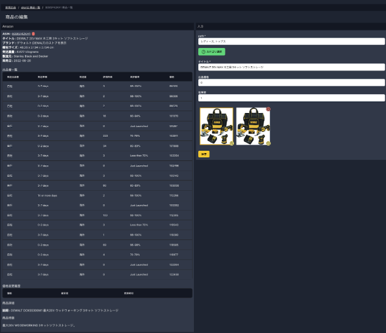Zoom the first product image via the magnifier icon
The image size is (386, 333).
click(x=231, y=143)
